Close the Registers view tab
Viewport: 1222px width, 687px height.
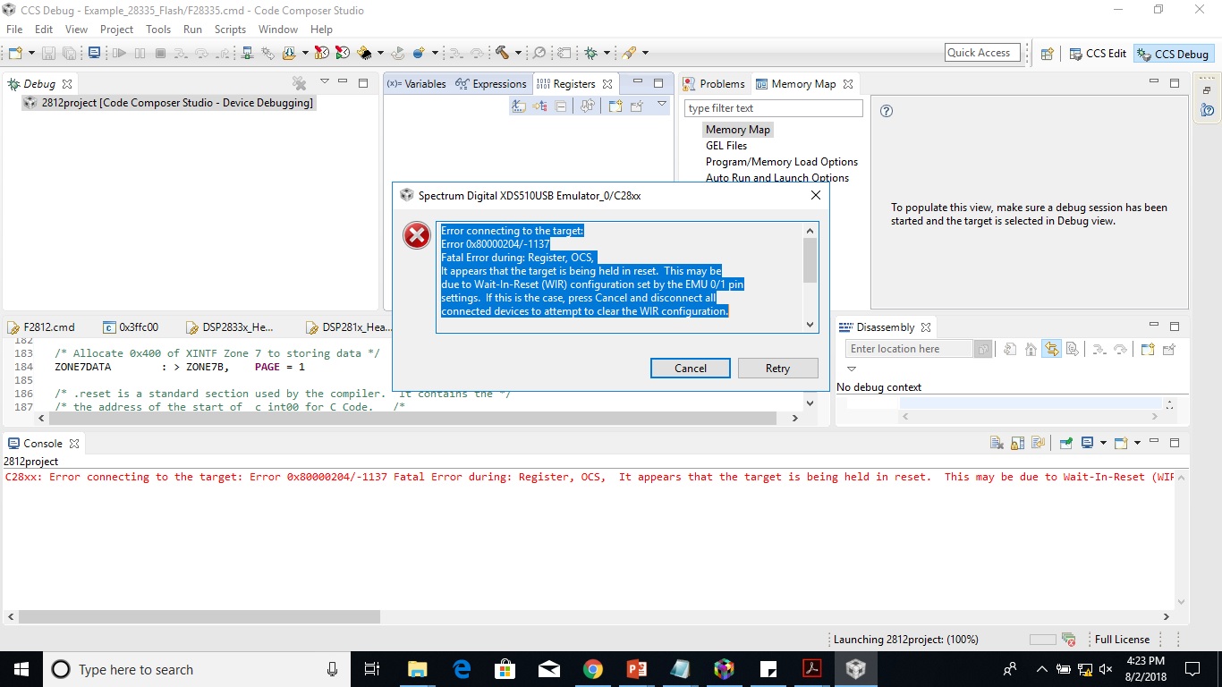click(x=607, y=84)
